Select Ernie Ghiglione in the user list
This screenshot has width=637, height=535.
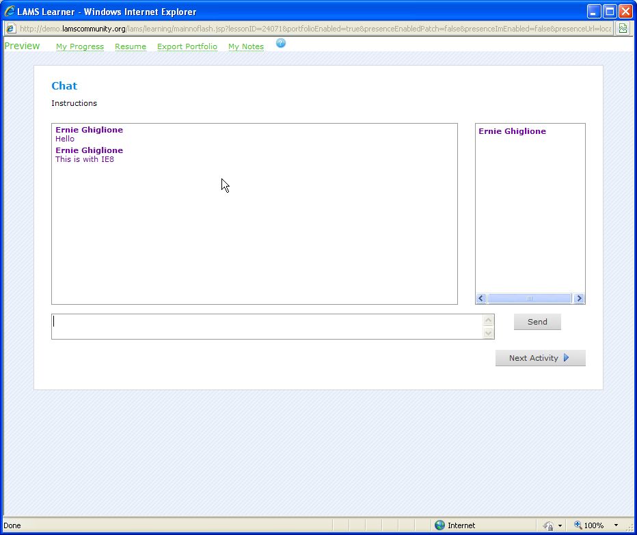[512, 131]
